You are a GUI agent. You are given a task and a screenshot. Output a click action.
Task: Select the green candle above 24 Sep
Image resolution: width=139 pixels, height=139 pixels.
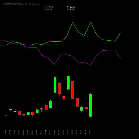pos(37,111)
